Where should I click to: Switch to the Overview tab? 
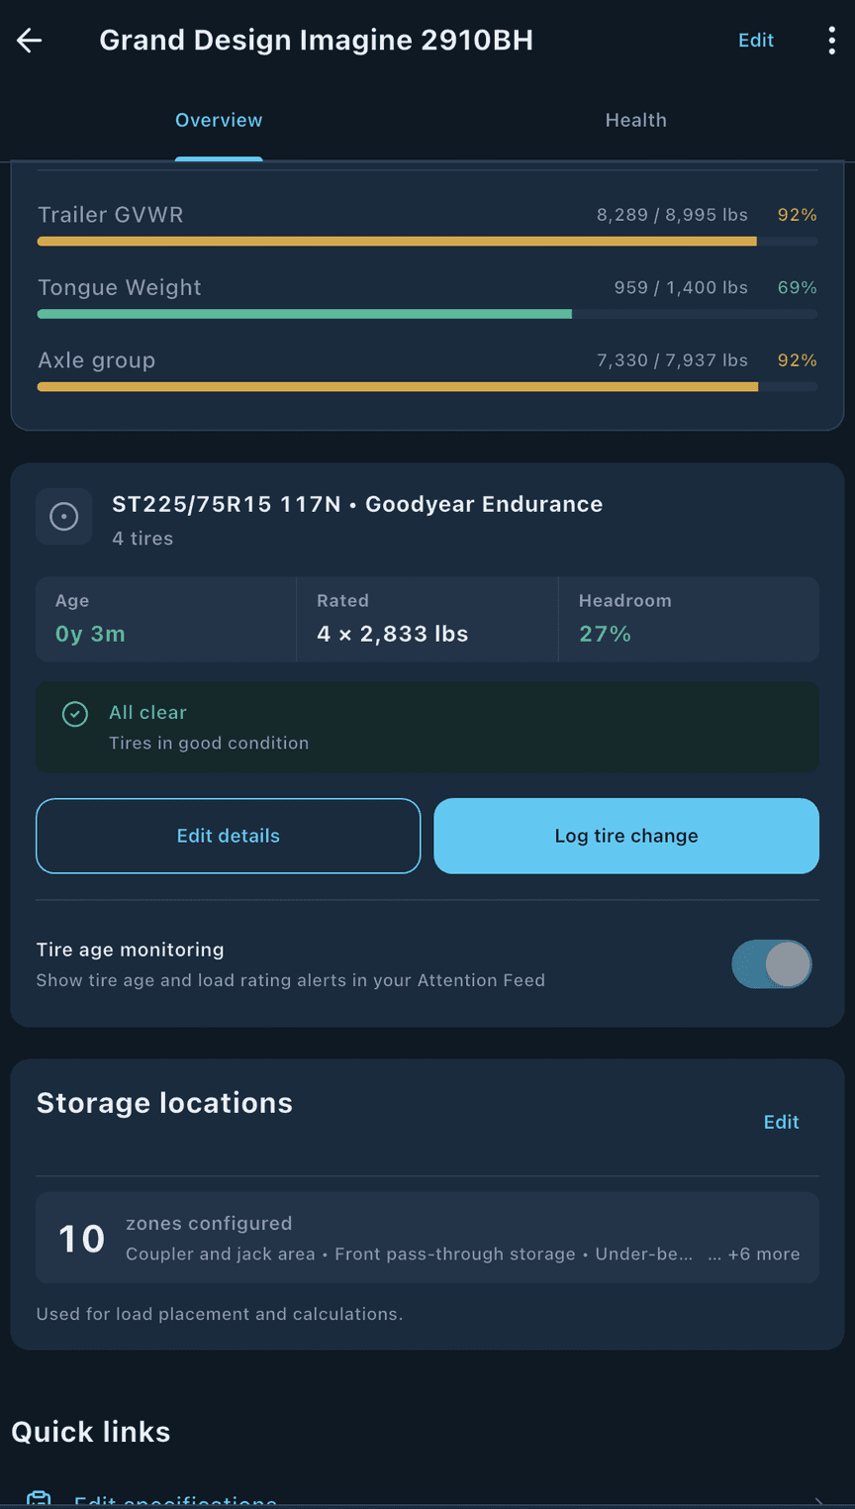click(219, 120)
